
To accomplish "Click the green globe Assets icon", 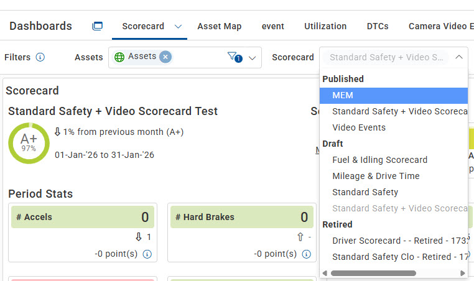I will 119,57.
